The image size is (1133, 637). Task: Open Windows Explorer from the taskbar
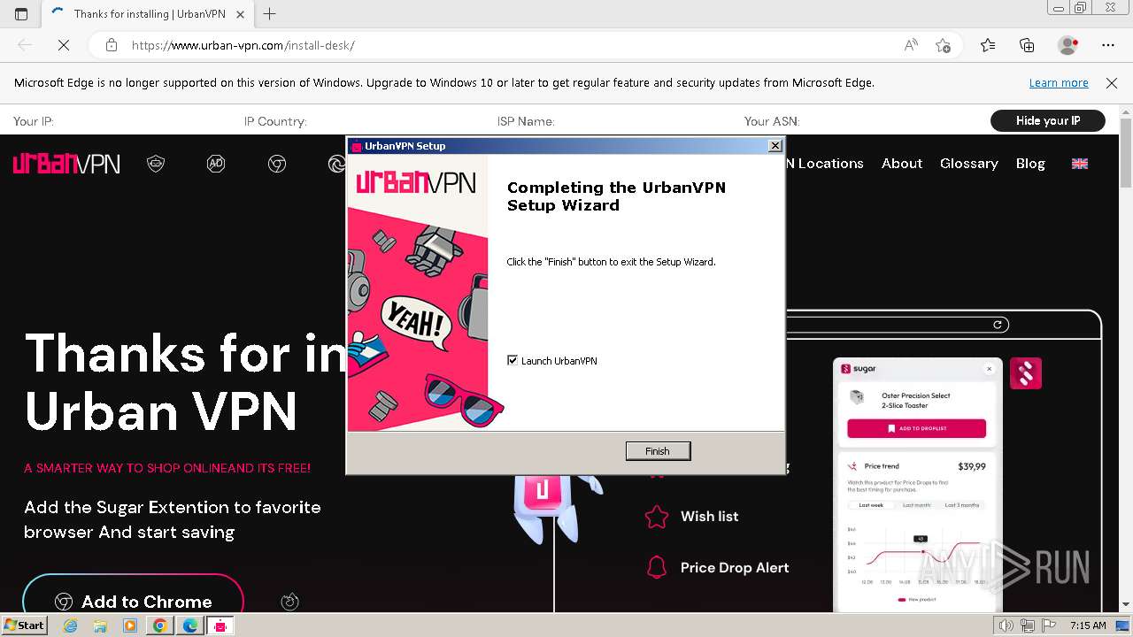100,625
